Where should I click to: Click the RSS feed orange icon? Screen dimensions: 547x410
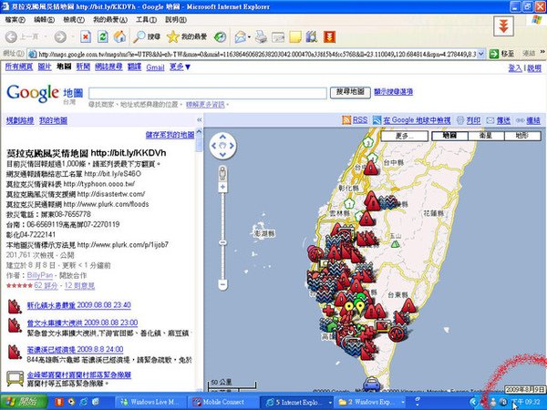click(x=346, y=120)
